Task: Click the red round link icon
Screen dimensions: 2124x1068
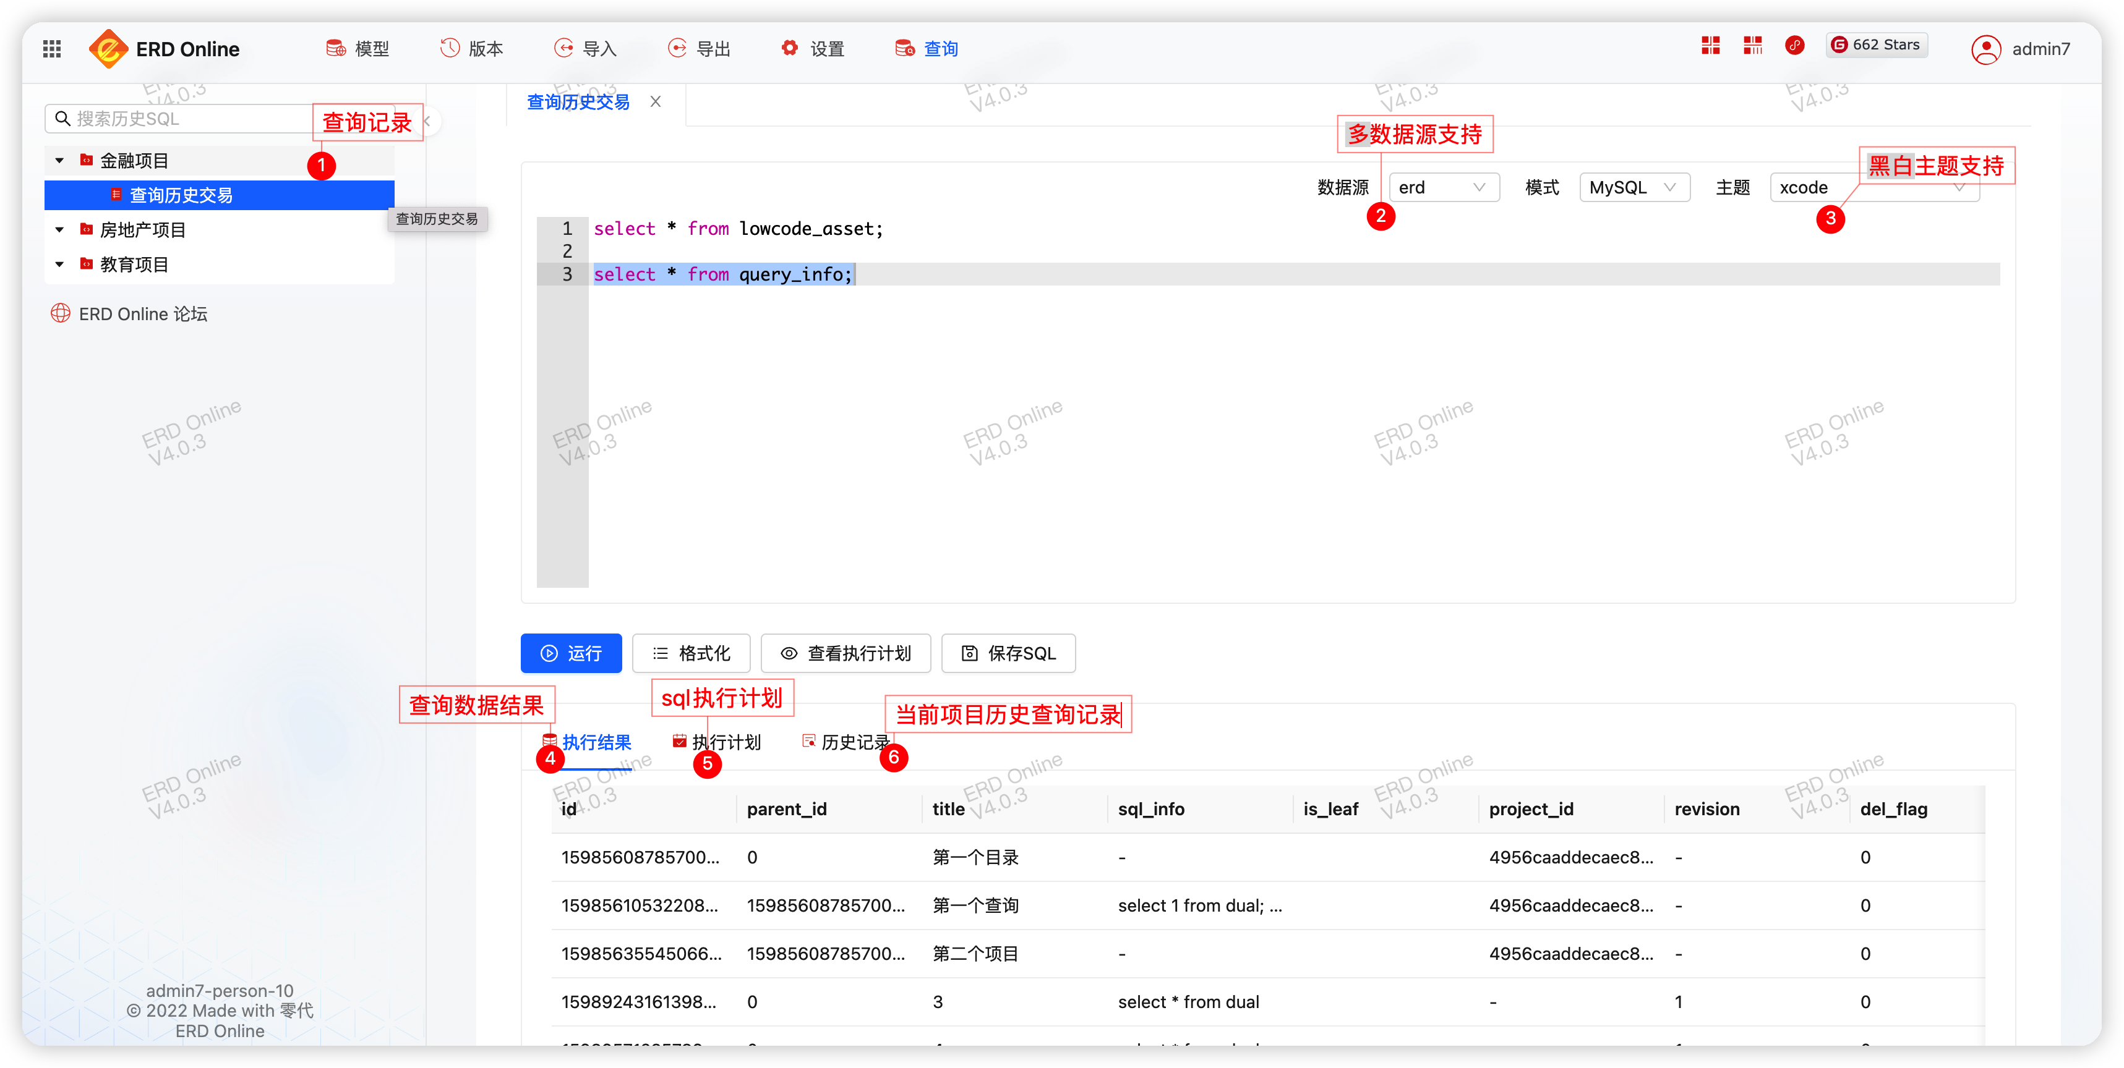Action: pos(1794,45)
